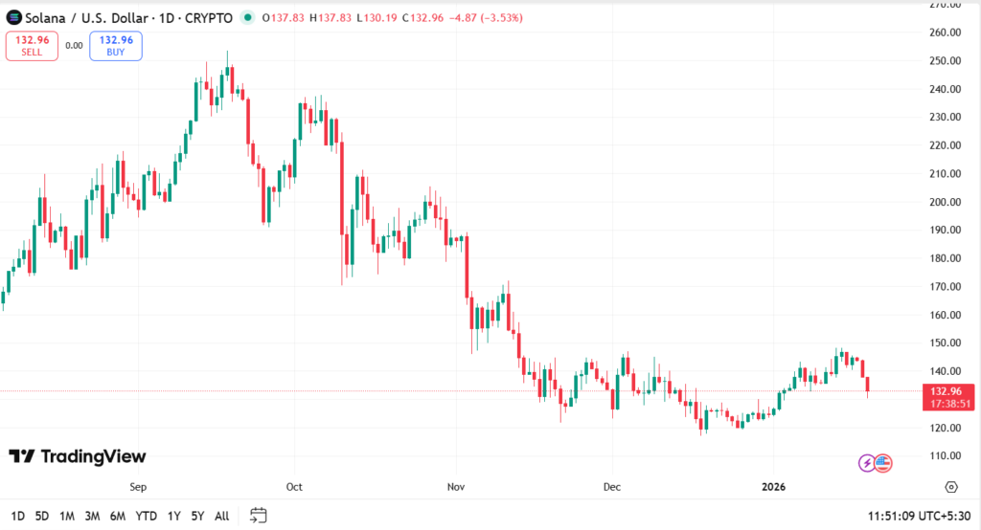Click the purple lightning events icon
The height and width of the screenshot is (530, 981).
[867, 463]
